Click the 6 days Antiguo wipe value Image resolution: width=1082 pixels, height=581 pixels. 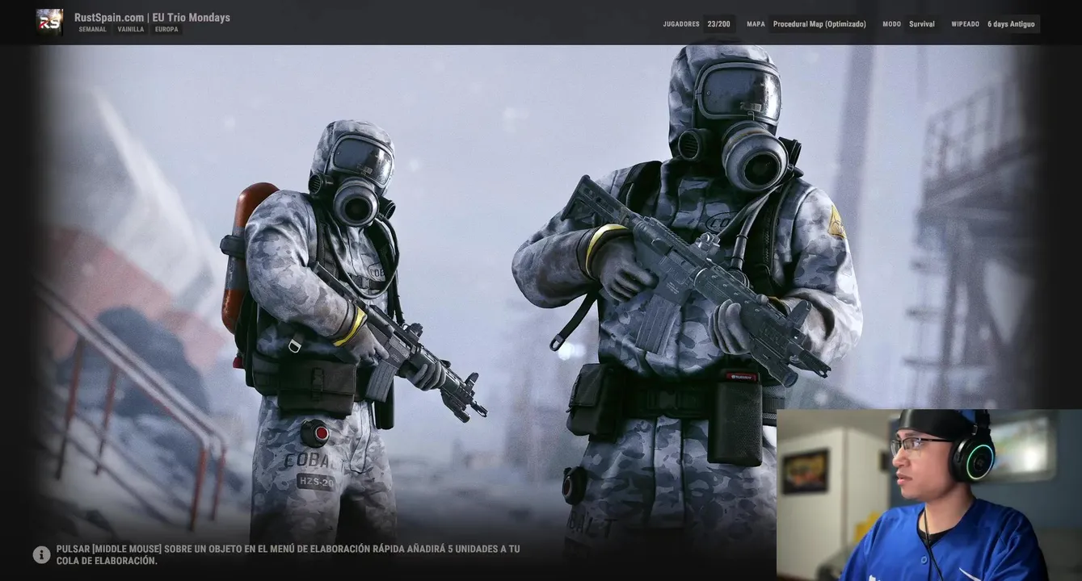click(1011, 24)
